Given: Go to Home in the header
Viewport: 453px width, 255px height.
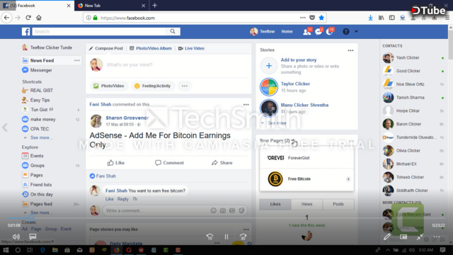Looking at the screenshot, I should pyautogui.click(x=287, y=31).
